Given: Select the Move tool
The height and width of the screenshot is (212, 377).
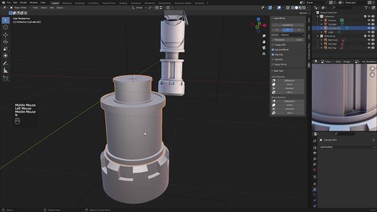Looking at the screenshot, I should coord(5,35).
